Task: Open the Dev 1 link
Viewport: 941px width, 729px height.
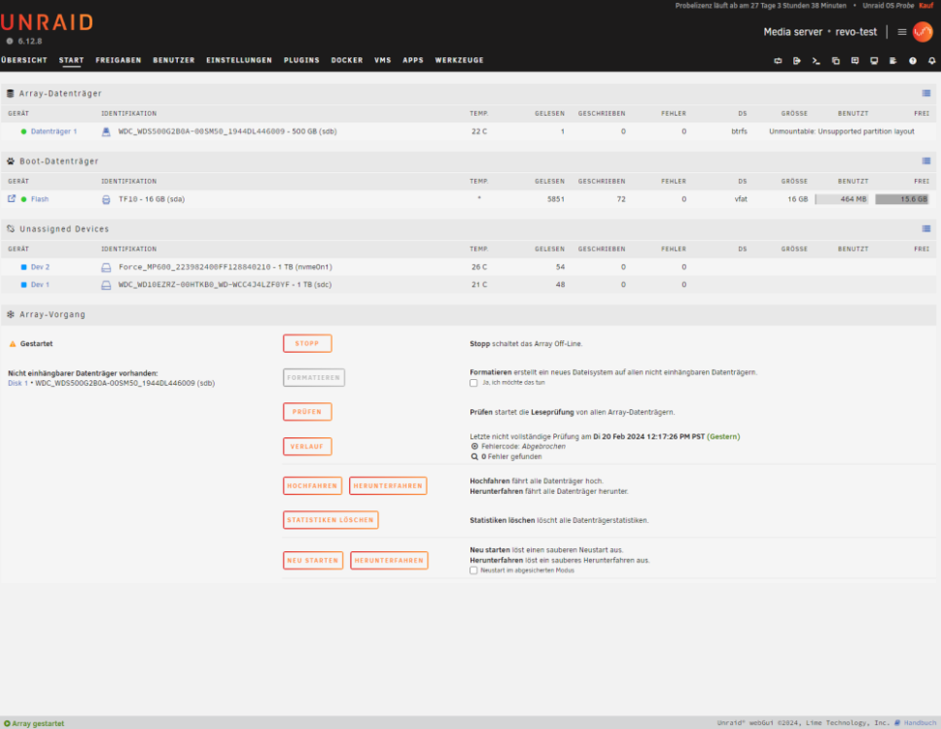Action: pos(40,285)
